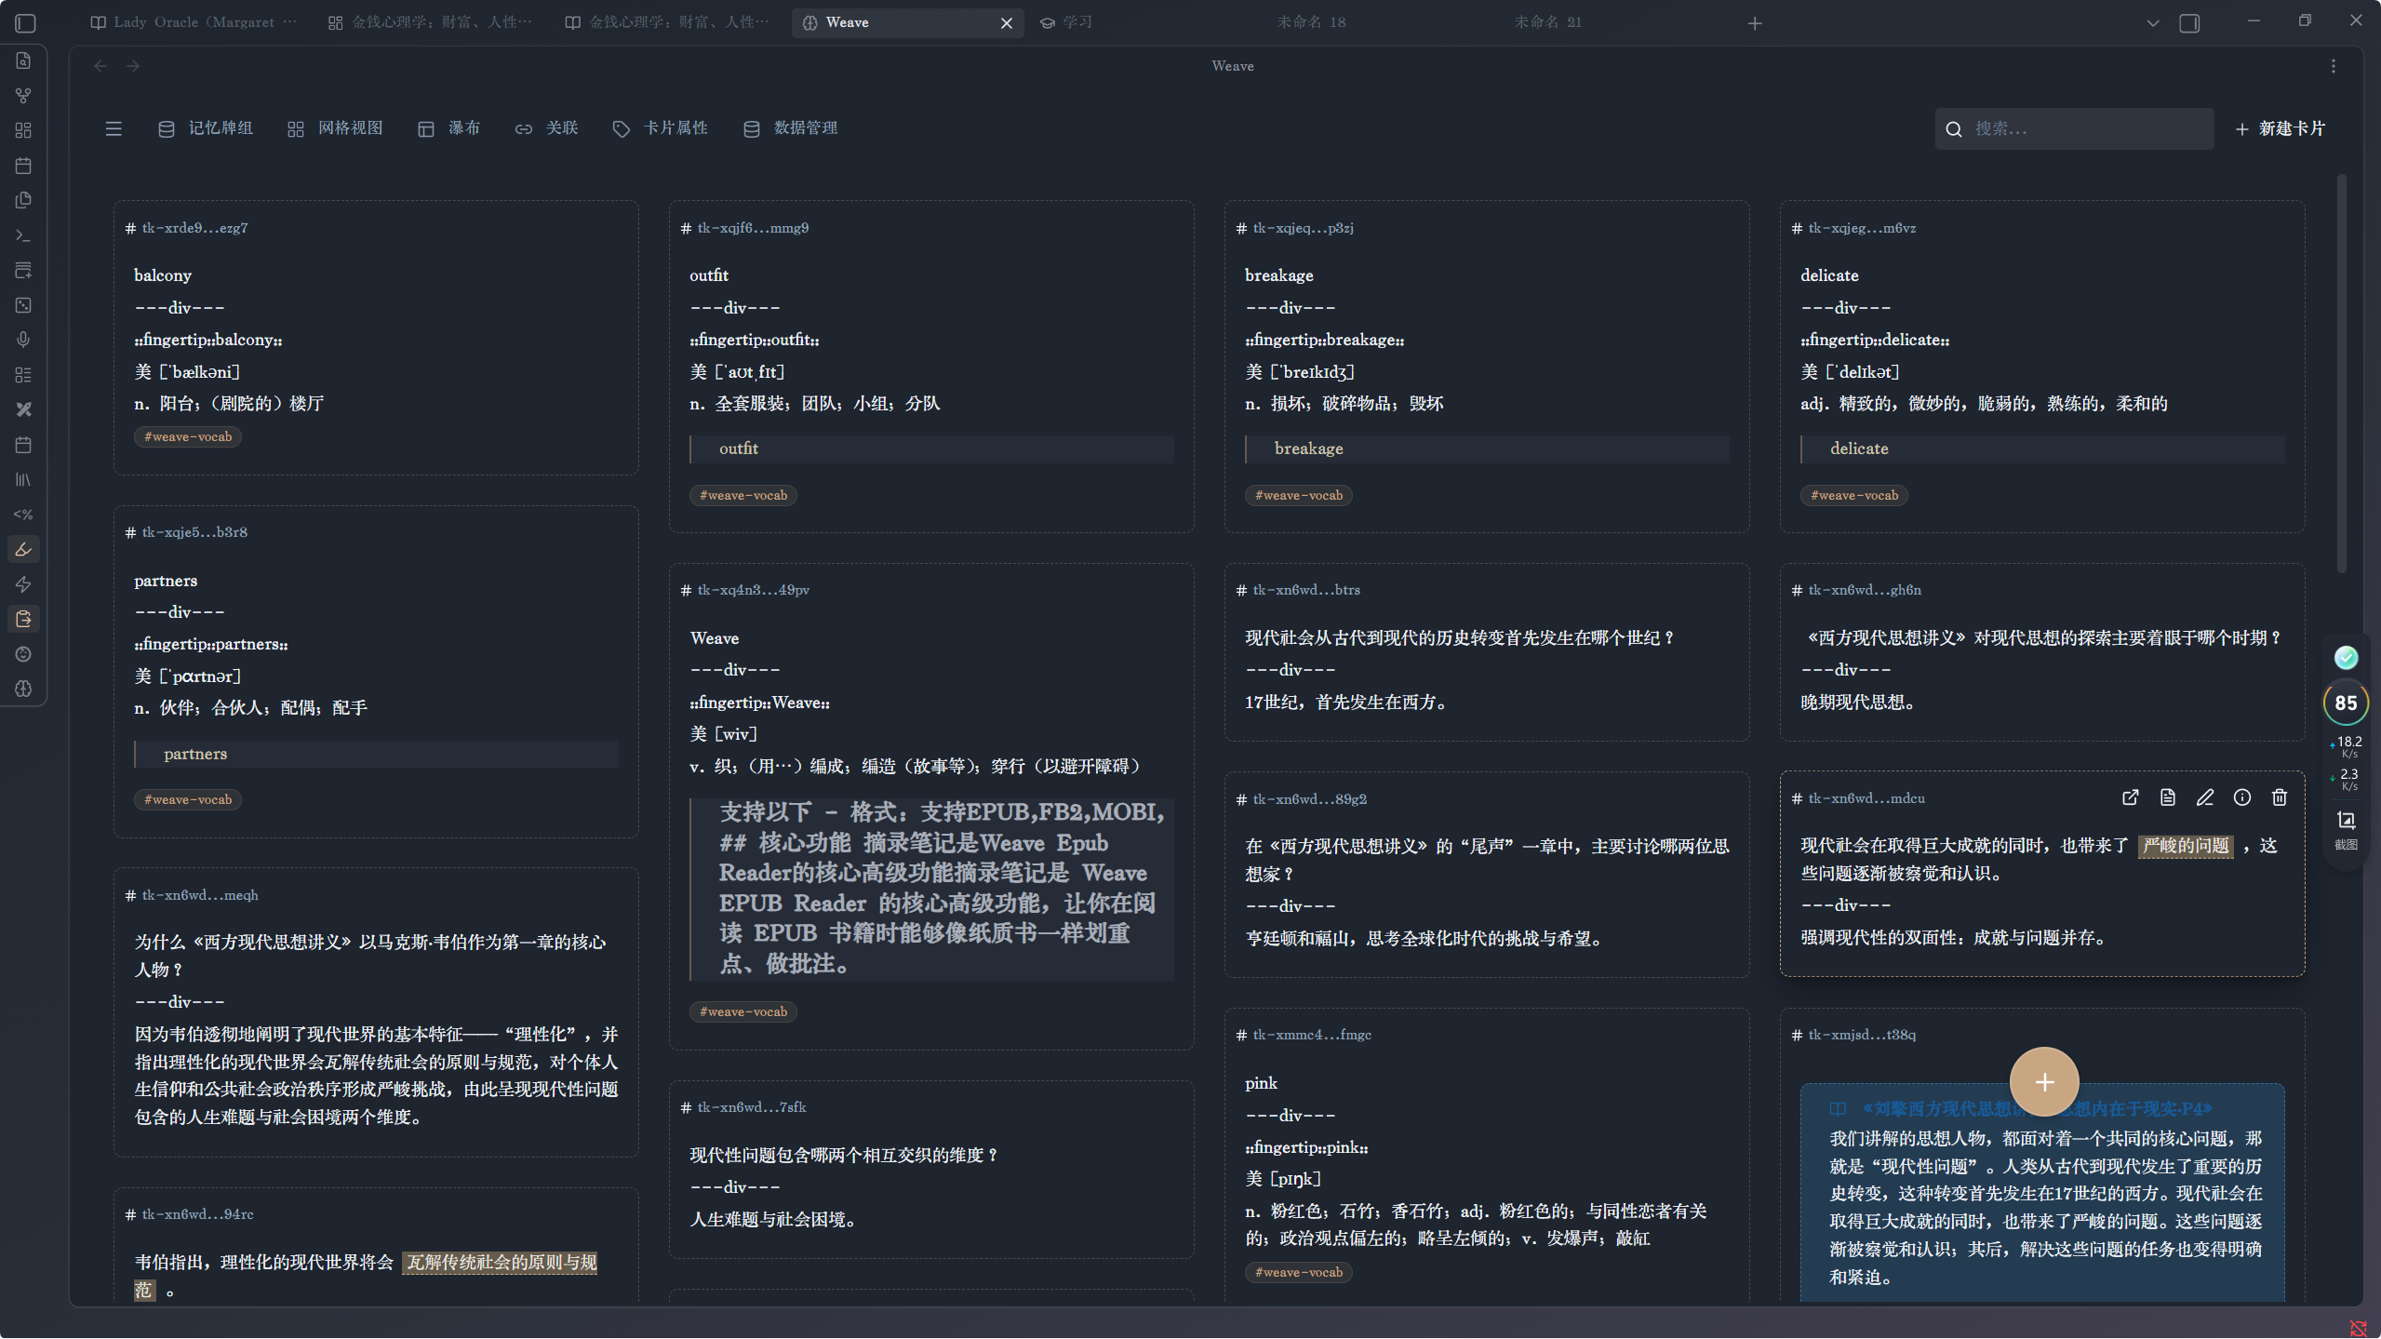
Task: Click the tk-xqjf6...mmg9 card ID of outfit
Action: (x=753, y=228)
